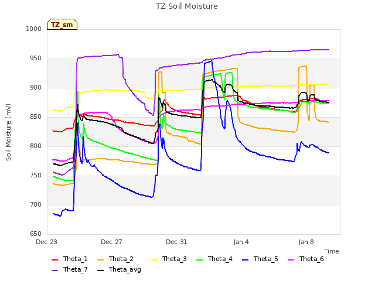The image size is (375, 281).
Task: Click the TZ Soil Moisture chart title
Action: coord(187,6)
